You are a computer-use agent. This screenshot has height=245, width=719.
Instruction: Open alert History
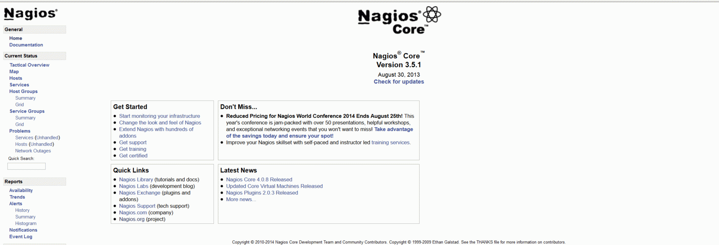[x=22, y=210]
